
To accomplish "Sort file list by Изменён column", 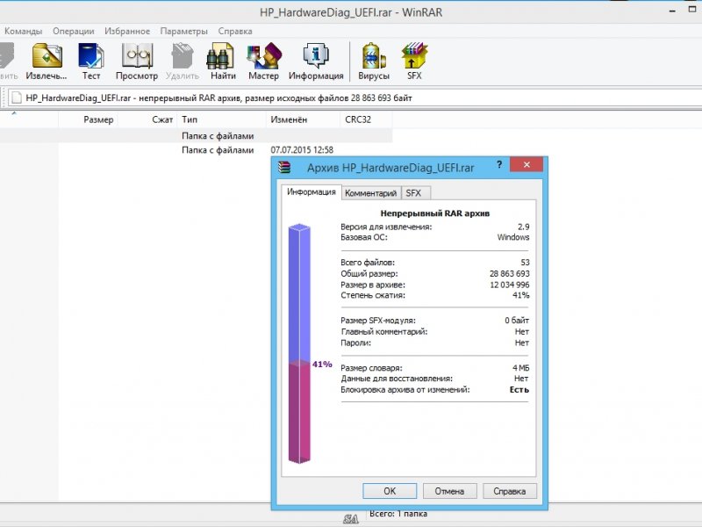I will [303, 119].
